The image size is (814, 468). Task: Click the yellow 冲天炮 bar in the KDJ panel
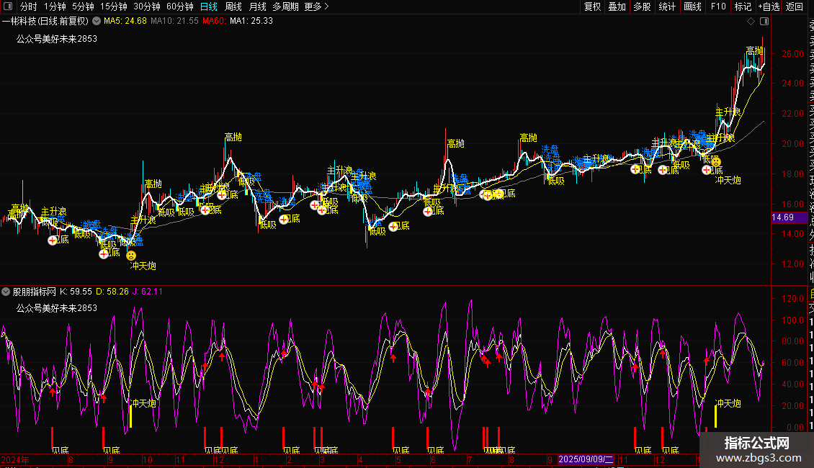(x=130, y=415)
